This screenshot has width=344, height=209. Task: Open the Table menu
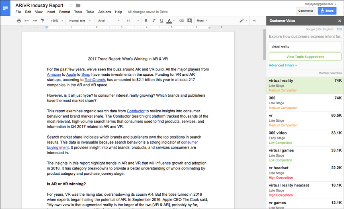[90, 12]
